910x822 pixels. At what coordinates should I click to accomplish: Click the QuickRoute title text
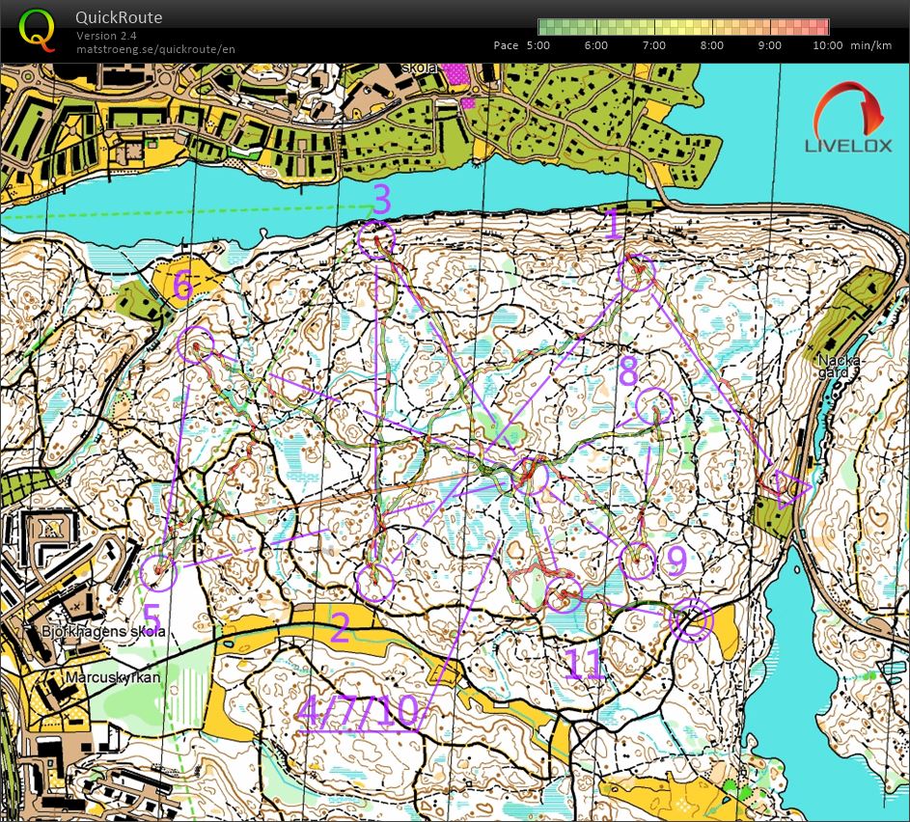[x=119, y=17]
